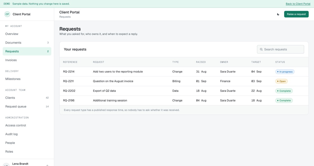Open Access control in the sidebar
314x166 pixels.
(x=27, y=126)
